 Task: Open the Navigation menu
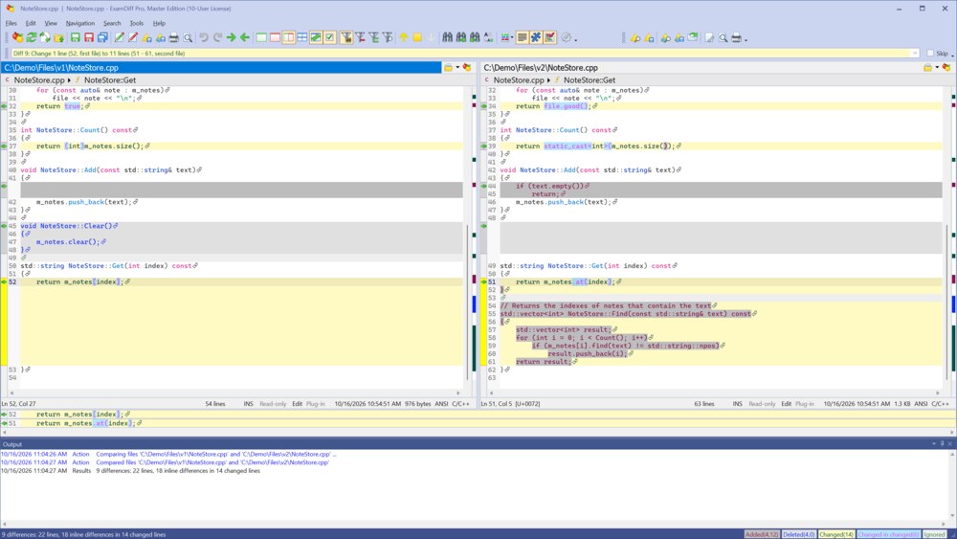(x=80, y=23)
